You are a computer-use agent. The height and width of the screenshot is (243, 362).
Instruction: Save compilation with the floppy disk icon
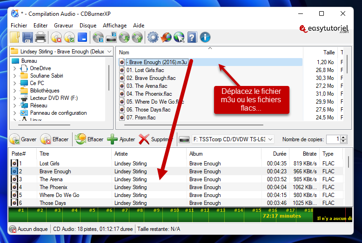click(27, 37)
